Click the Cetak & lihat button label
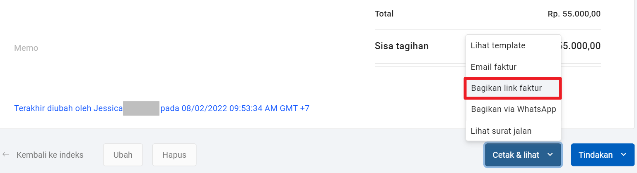The image size is (637, 173). click(x=516, y=155)
